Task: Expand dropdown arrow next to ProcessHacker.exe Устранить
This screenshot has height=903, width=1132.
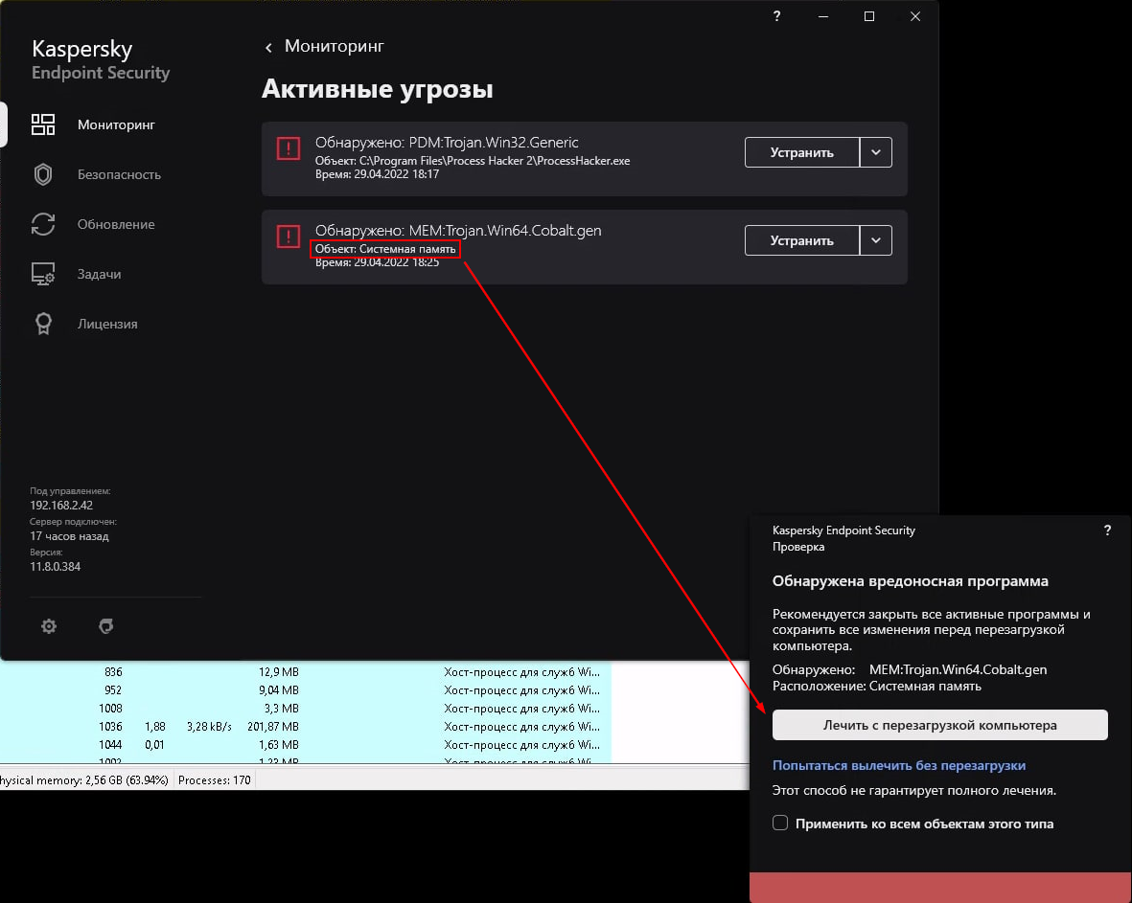Action: [x=876, y=152]
